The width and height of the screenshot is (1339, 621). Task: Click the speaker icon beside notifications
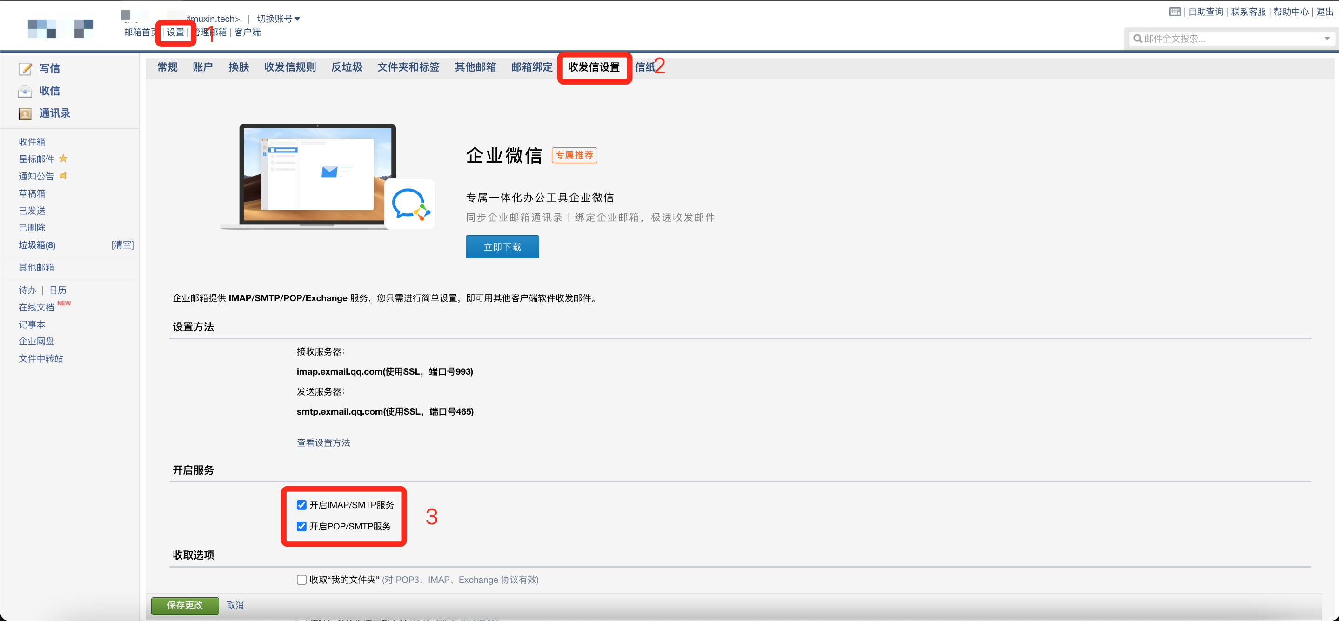pos(63,176)
